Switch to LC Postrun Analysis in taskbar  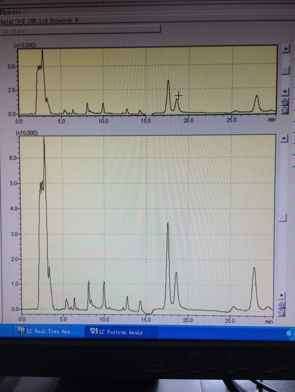click(121, 332)
